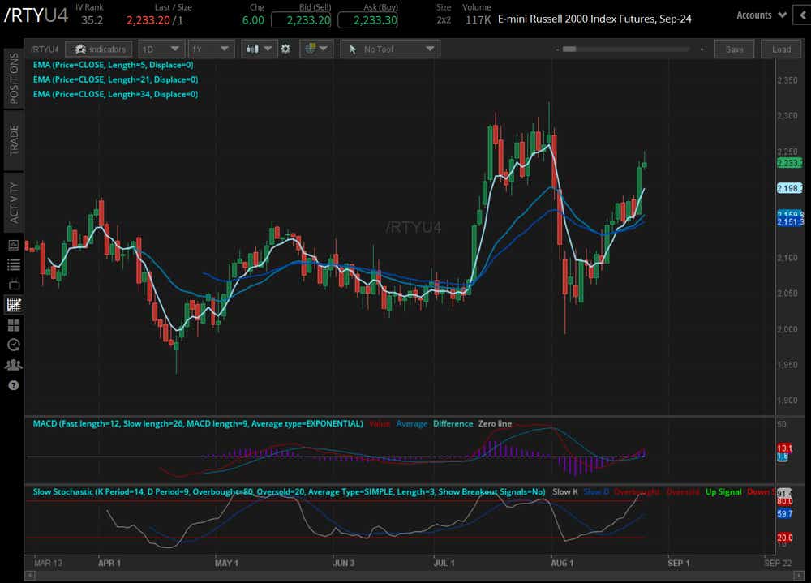The width and height of the screenshot is (811, 583).
Task: Click the IV Rank 35.2 value
Action: (92, 21)
